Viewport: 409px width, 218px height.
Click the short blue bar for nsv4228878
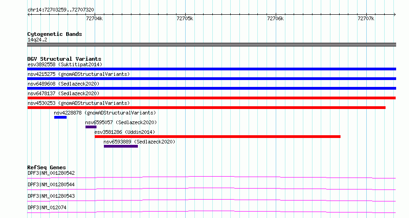(x=61, y=117)
